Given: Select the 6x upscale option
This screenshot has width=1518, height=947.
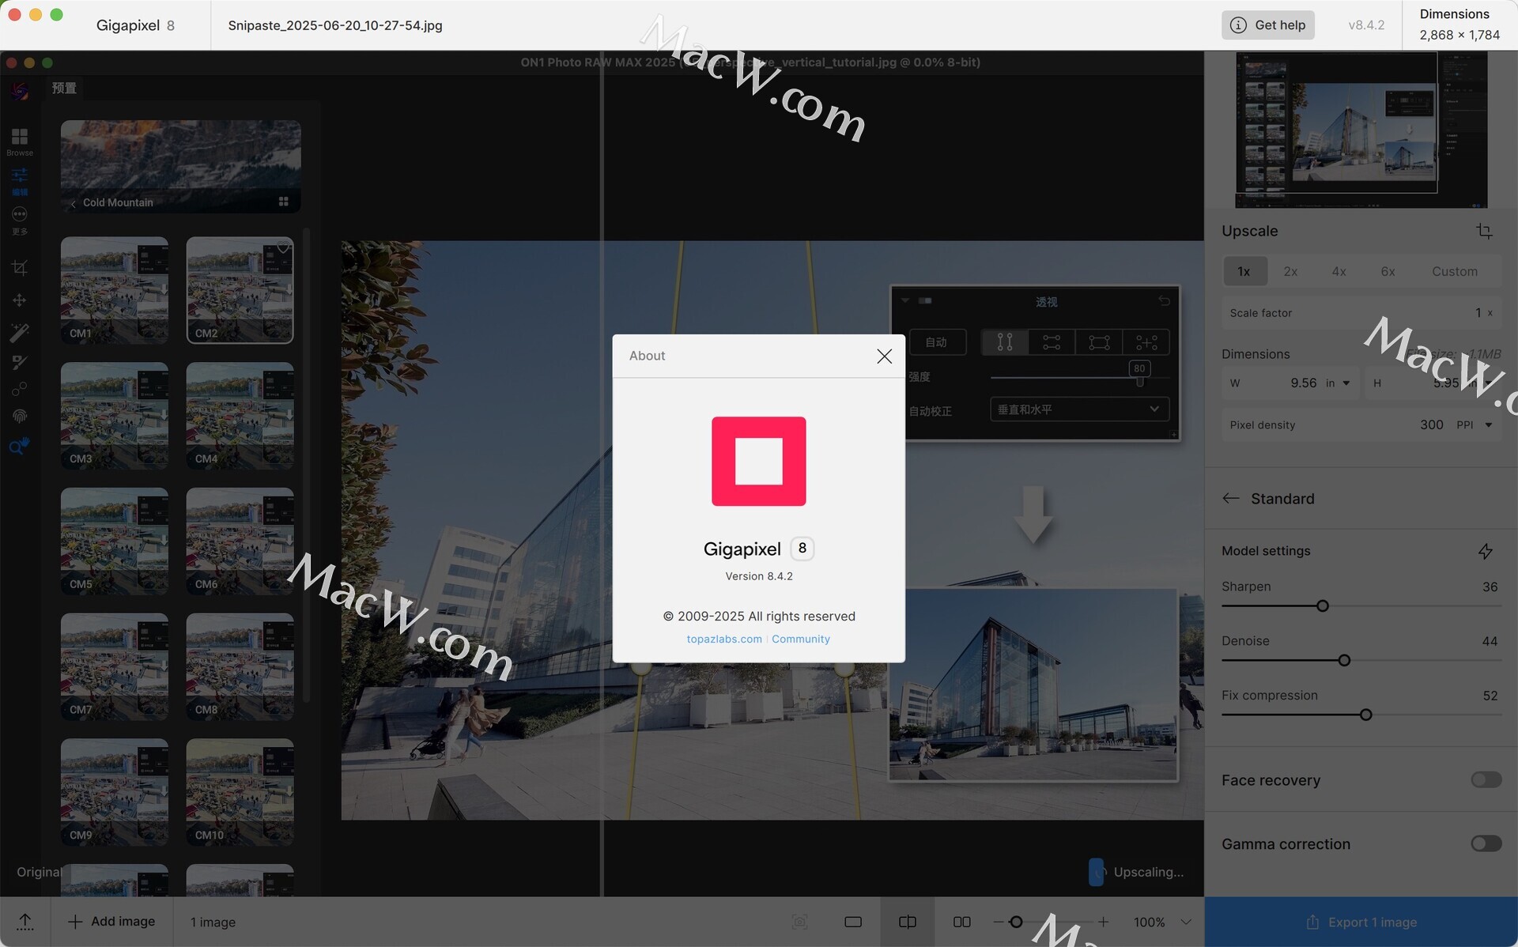Looking at the screenshot, I should click(x=1388, y=271).
